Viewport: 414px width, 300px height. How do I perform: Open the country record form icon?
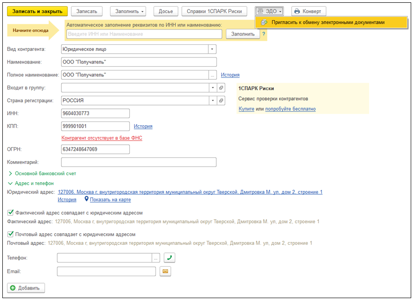(222, 100)
